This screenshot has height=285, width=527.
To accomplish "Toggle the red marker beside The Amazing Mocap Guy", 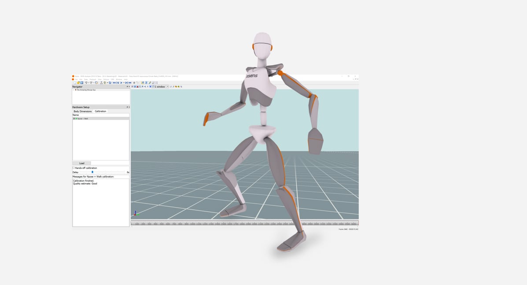I will pyautogui.click(x=76, y=90).
